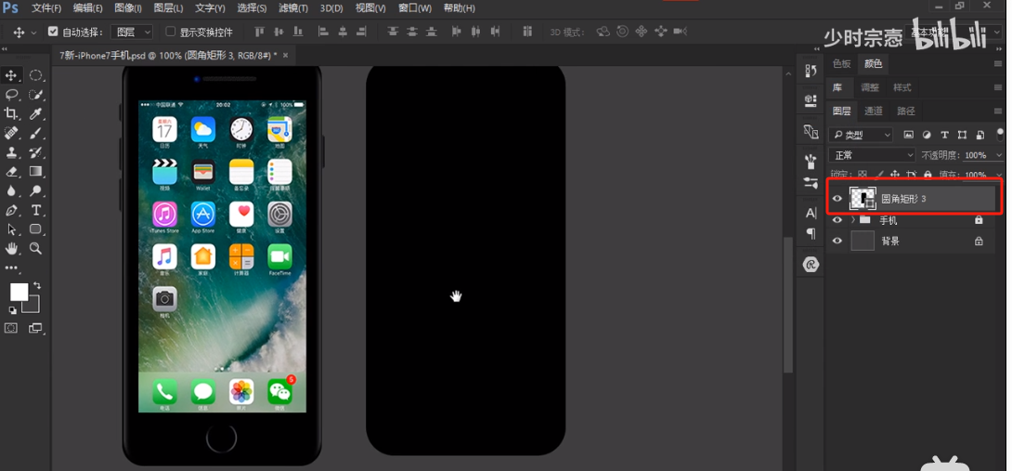Open the Edit Toolbar three-dots button
The height and width of the screenshot is (471, 1012).
tap(11, 267)
